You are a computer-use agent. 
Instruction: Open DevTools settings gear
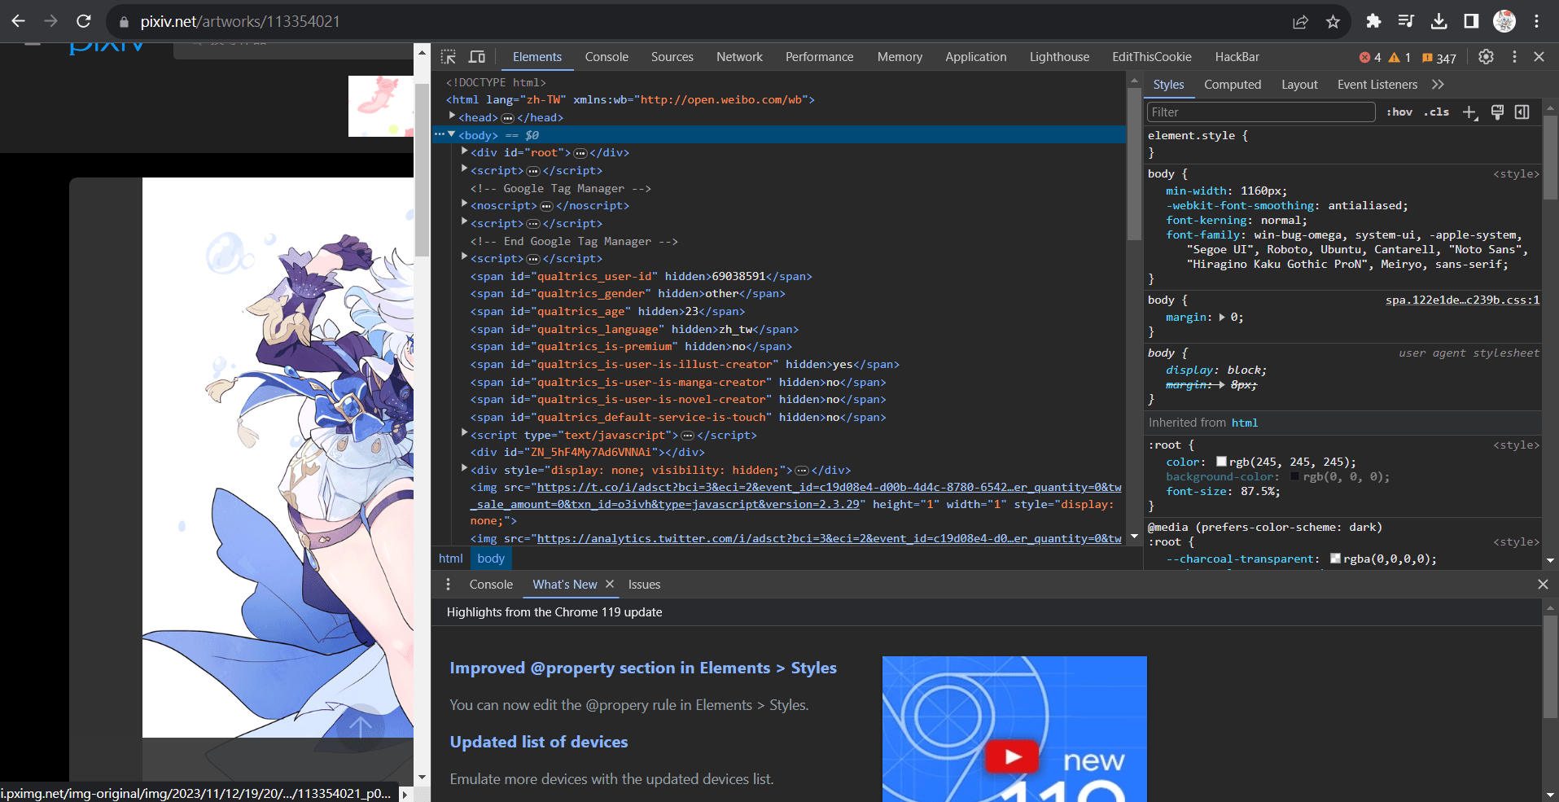pos(1486,57)
